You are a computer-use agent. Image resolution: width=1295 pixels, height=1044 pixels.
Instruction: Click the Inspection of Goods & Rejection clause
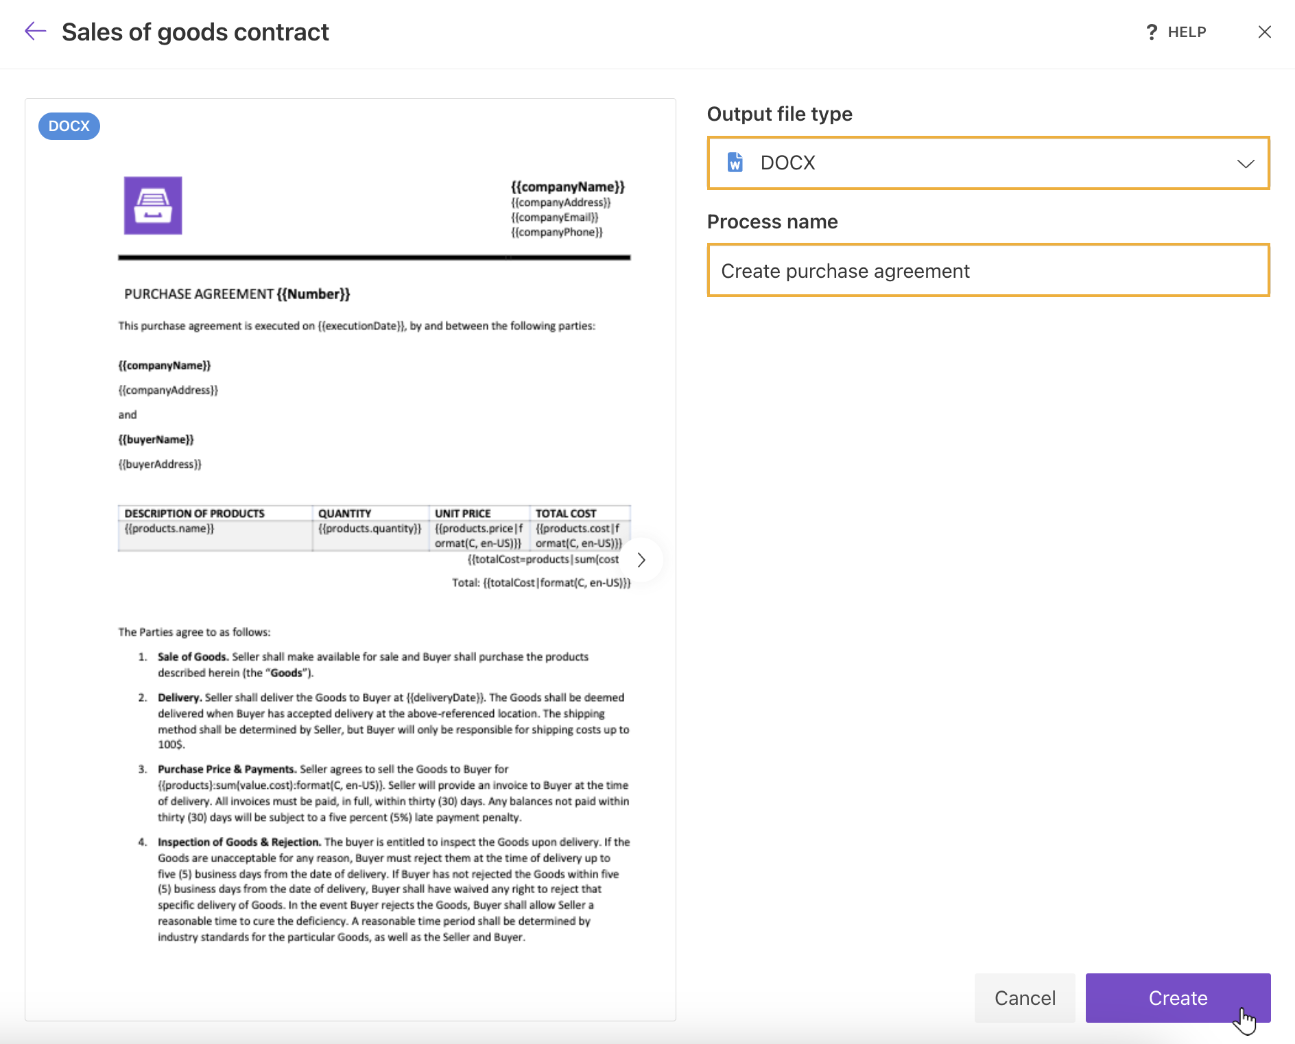[239, 842]
